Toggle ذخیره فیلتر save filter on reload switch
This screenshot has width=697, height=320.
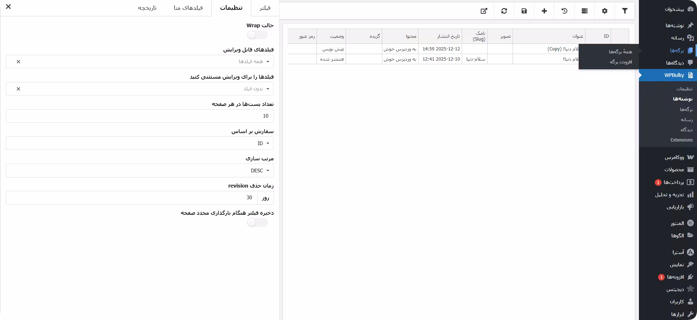click(257, 222)
